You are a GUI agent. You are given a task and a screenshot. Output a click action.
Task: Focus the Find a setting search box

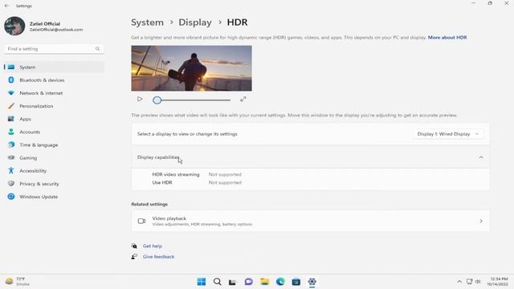point(54,49)
